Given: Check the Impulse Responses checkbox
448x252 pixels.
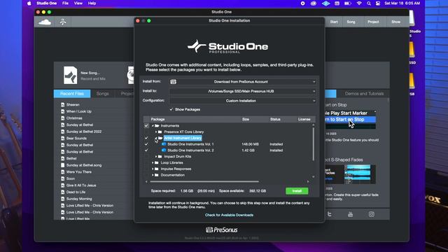Looking at the screenshot, I should 146,169.
